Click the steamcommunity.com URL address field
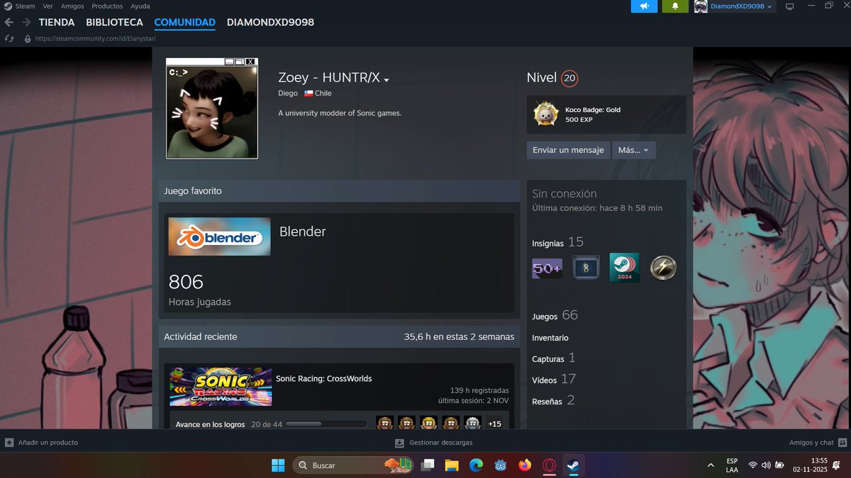The image size is (851, 478). [x=95, y=39]
